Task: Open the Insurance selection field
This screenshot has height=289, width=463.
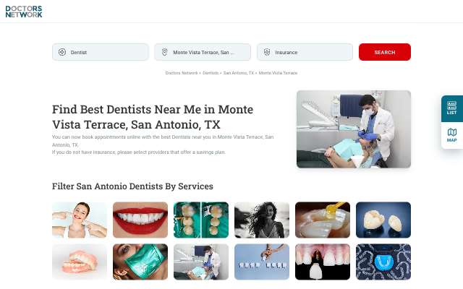Action: [x=305, y=52]
